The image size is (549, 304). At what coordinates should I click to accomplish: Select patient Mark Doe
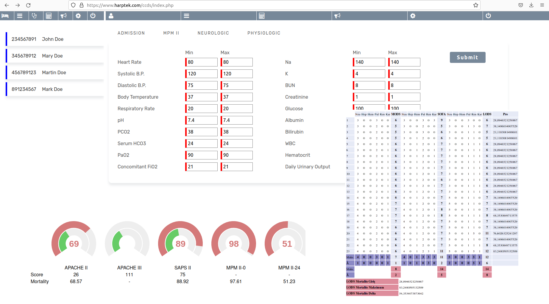pyautogui.click(x=55, y=89)
